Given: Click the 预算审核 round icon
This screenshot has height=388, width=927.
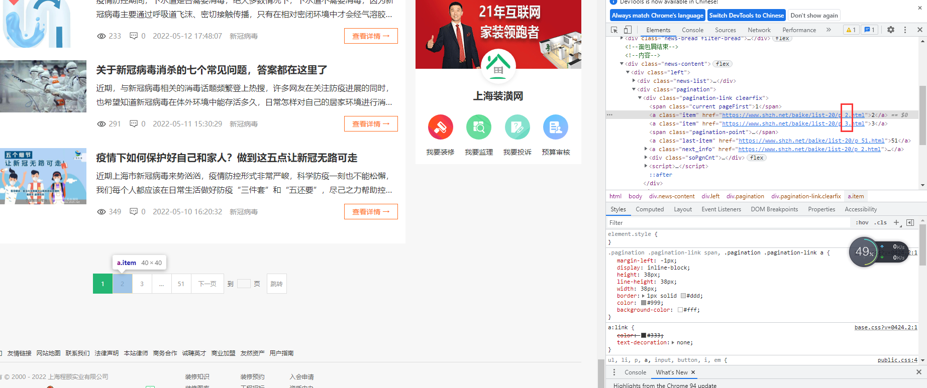Looking at the screenshot, I should (x=556, y=127).
